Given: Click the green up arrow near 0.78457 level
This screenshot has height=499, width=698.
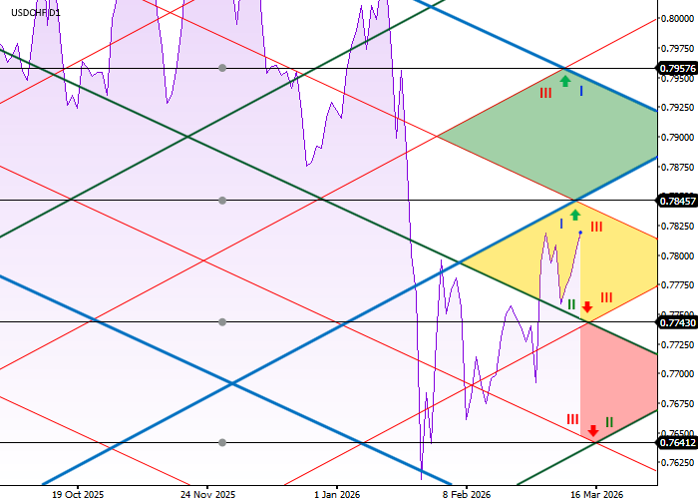Looking at the screenshot, I should coord(575,214).
